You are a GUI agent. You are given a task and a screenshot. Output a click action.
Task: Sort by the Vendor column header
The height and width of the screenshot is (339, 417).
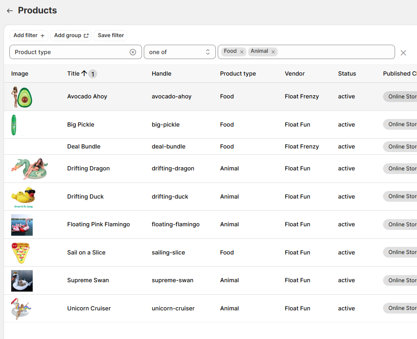click(x=294, y=74)
